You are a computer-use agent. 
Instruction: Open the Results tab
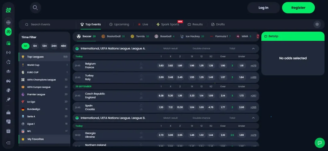(x=195, y=24)
